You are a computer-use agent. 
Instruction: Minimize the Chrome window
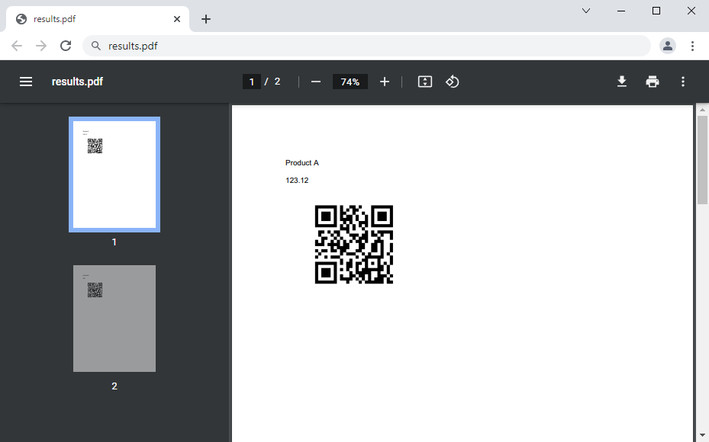point(621,11)
